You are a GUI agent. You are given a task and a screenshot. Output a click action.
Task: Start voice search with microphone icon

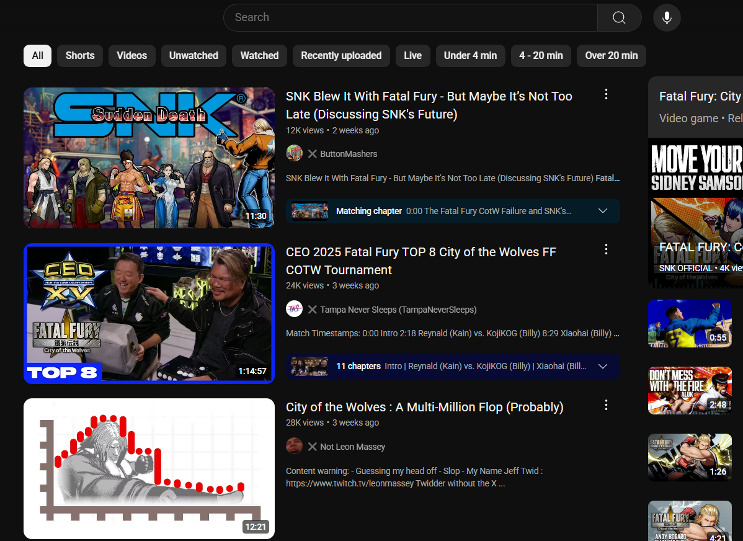(667, 17)
